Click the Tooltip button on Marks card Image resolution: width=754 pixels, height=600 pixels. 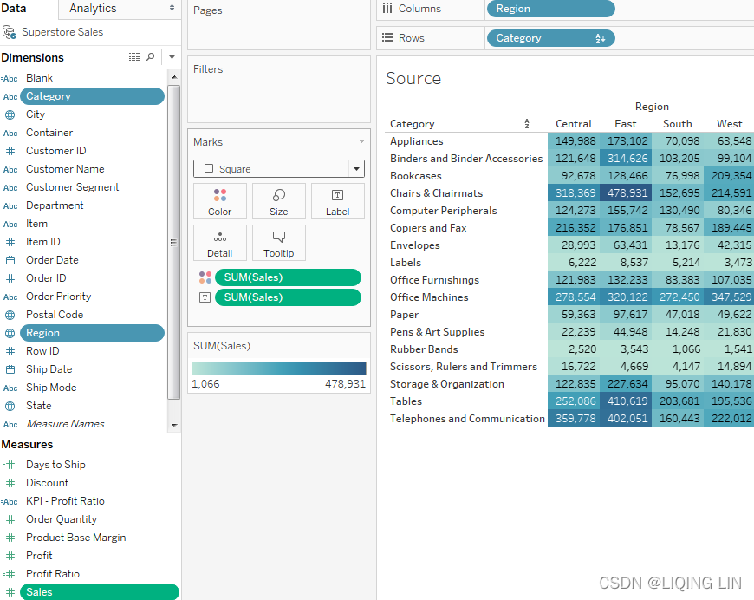(x=278, y=243)
